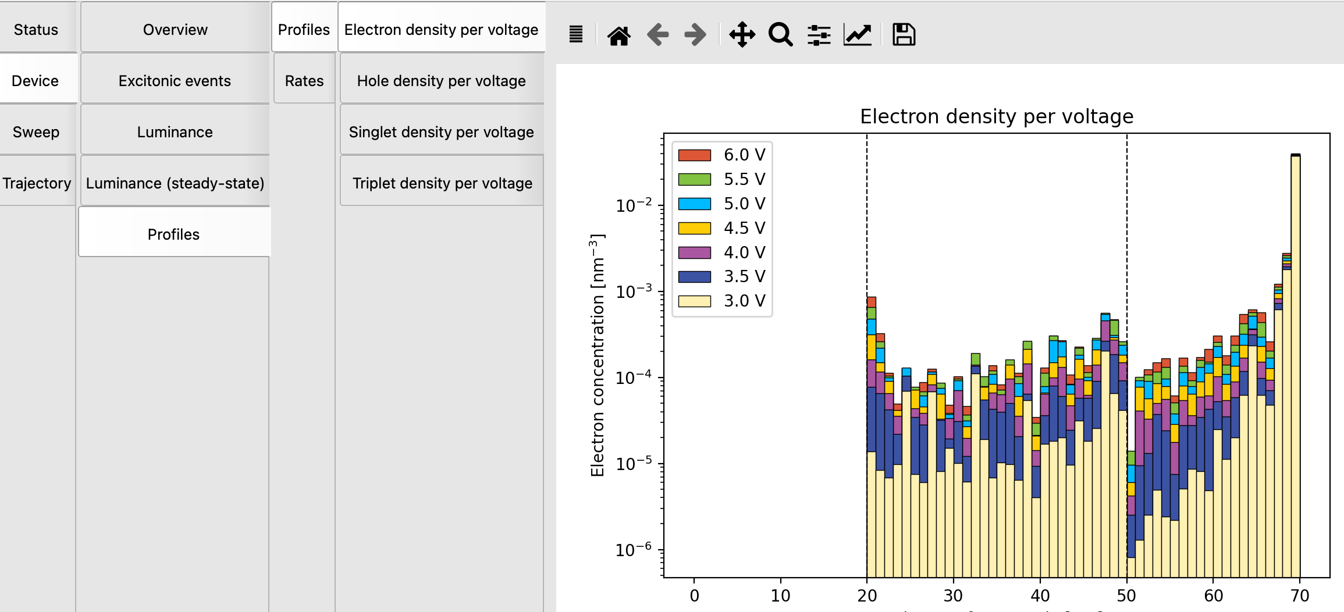1344x612 pixels.
Task: Activate the Zoom-to-rectangle magnifier icon
Action: coord(780,34)
